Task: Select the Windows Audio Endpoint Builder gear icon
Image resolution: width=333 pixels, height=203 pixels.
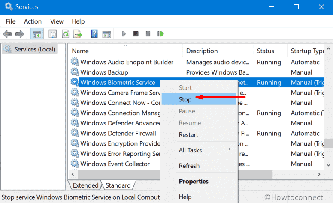Action: [x=75, y=62]
